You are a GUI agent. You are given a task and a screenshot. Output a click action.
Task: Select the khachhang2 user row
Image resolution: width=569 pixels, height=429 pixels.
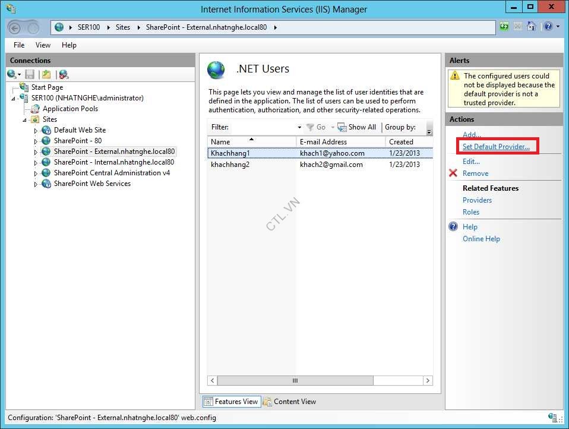tap(230, 165)
